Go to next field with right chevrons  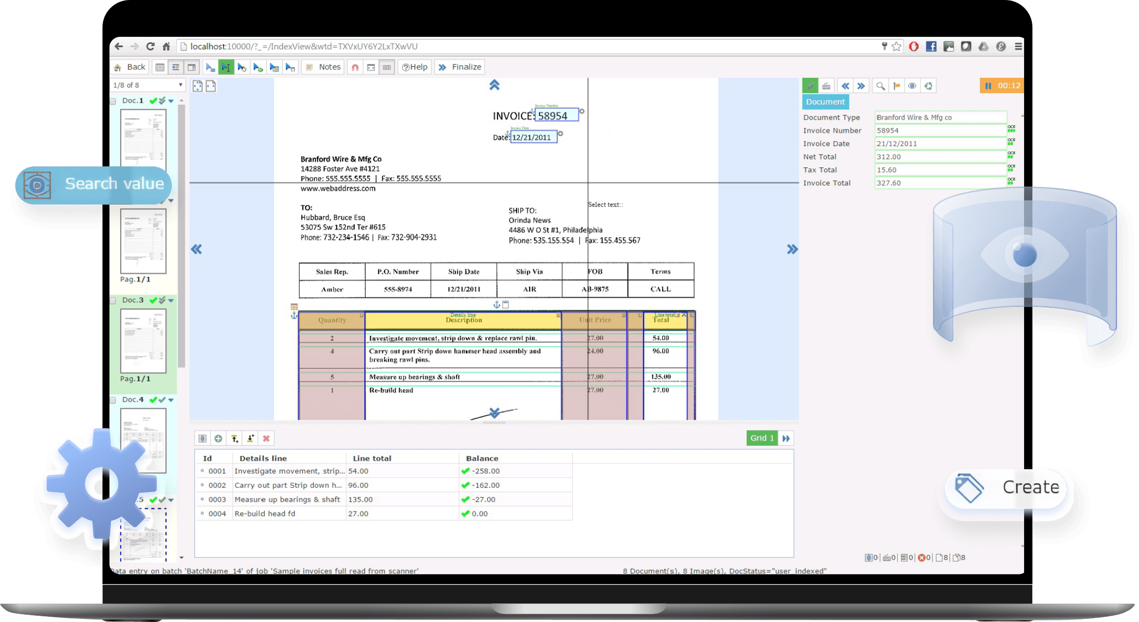(861, 86)
